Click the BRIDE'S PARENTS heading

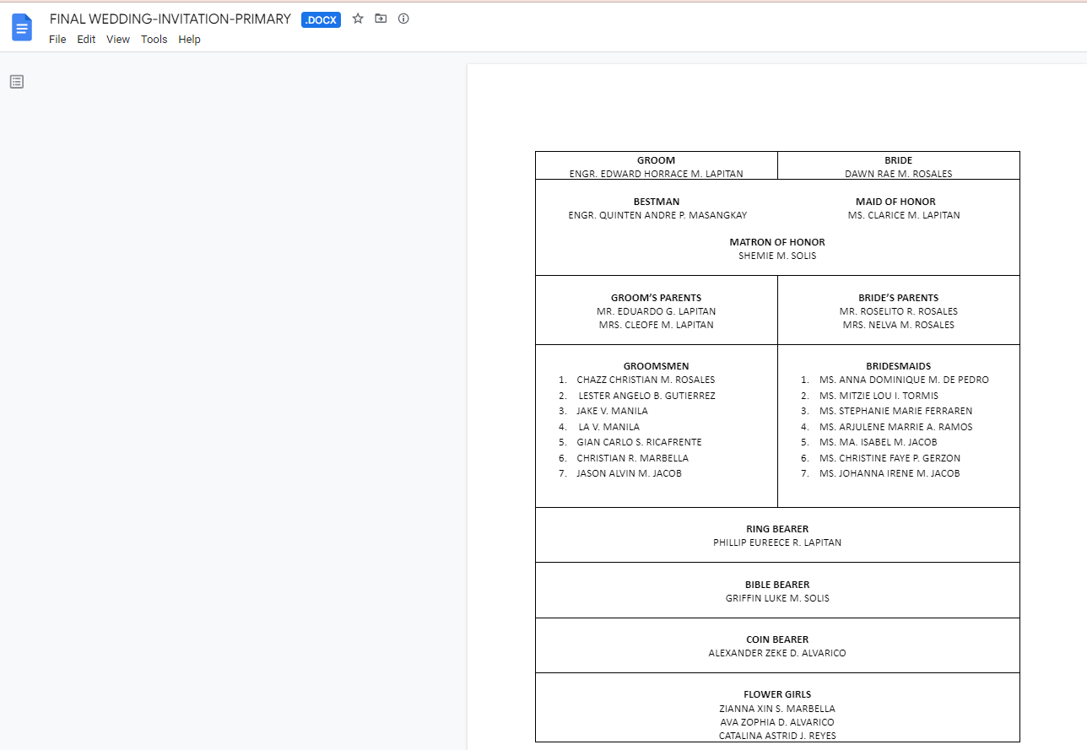click(x=899, y=298)
